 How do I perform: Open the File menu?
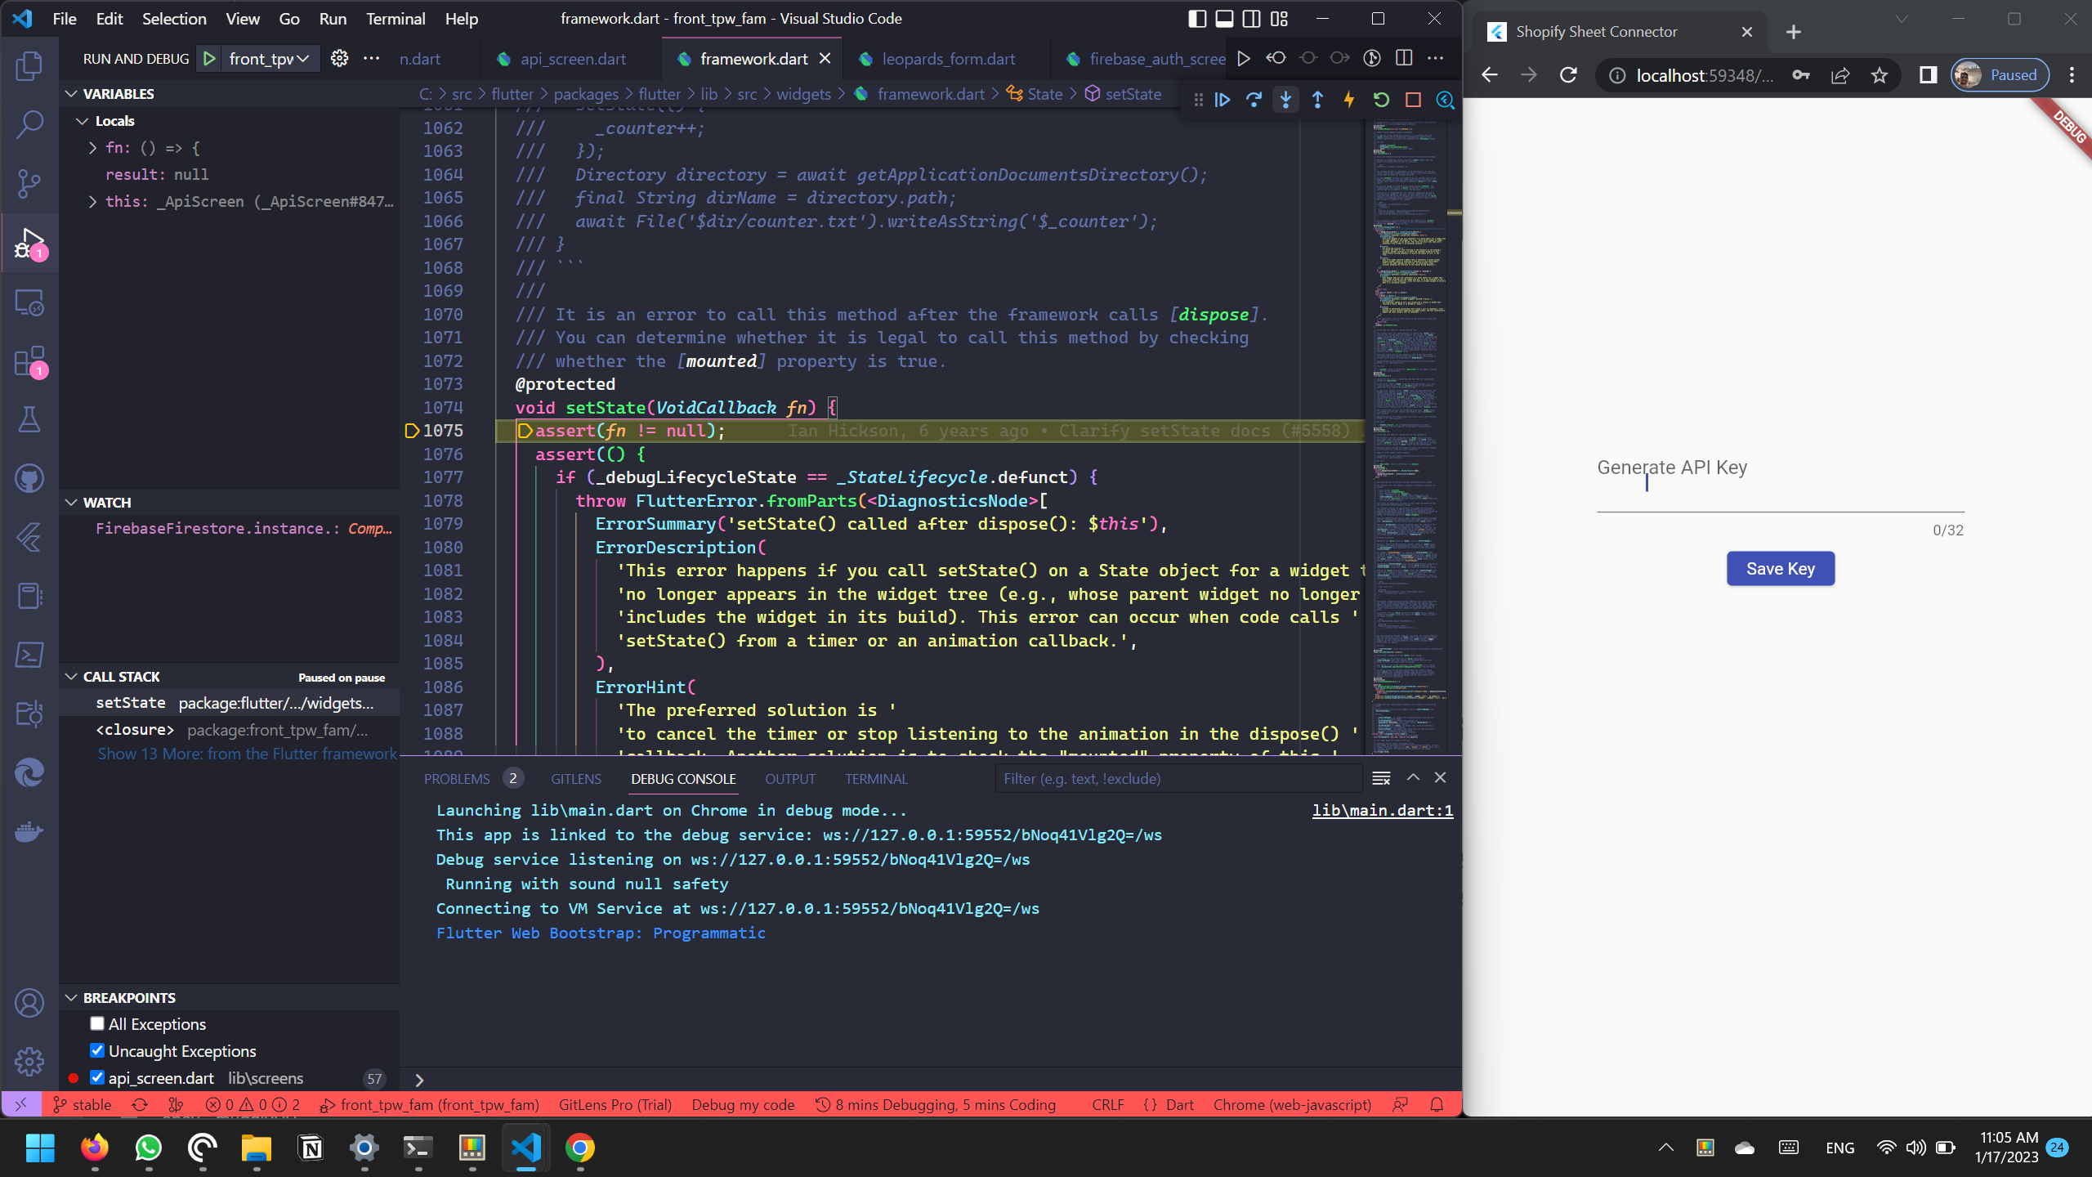point(64,19)
